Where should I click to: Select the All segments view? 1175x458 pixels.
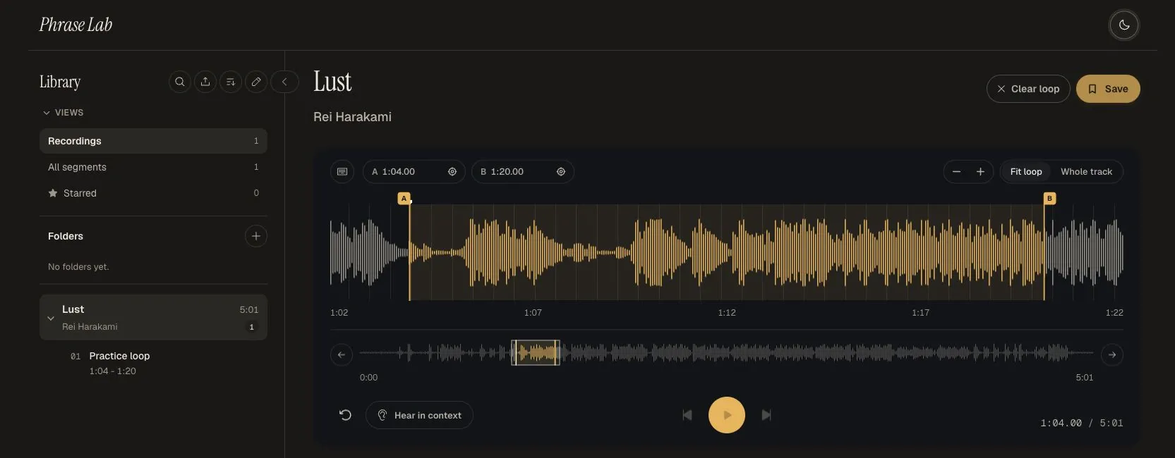point(153,167)
